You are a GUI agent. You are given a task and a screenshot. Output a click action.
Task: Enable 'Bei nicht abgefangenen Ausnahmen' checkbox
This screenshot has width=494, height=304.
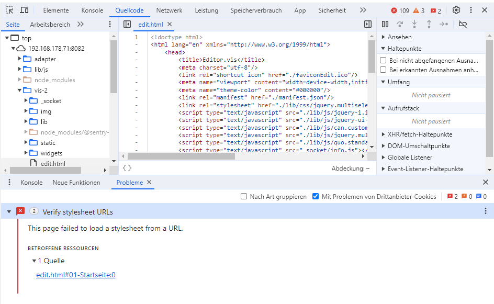click(x=383, y=60)
